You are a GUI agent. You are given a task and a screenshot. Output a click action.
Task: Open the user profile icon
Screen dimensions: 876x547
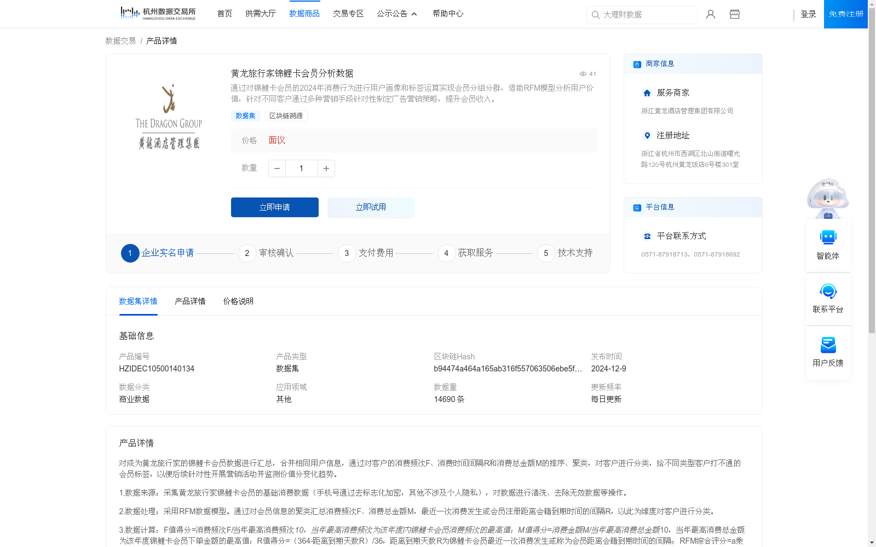(711, 14)
